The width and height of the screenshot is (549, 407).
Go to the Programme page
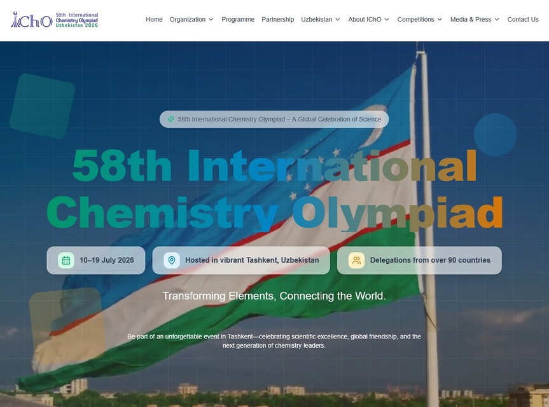[x=238, y=20]
